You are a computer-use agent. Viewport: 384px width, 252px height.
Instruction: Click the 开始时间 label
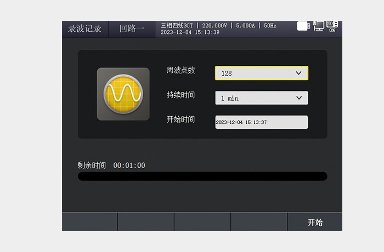point(180,119)
